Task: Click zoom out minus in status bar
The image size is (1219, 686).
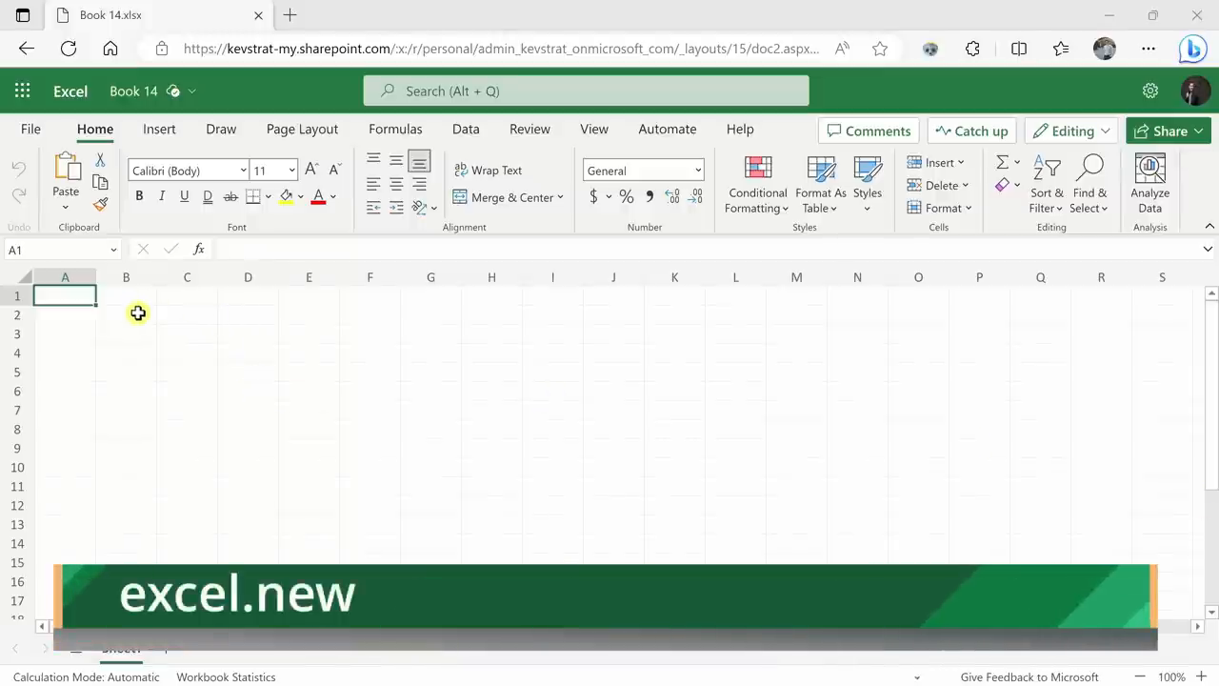Action: pos(1139,677)
